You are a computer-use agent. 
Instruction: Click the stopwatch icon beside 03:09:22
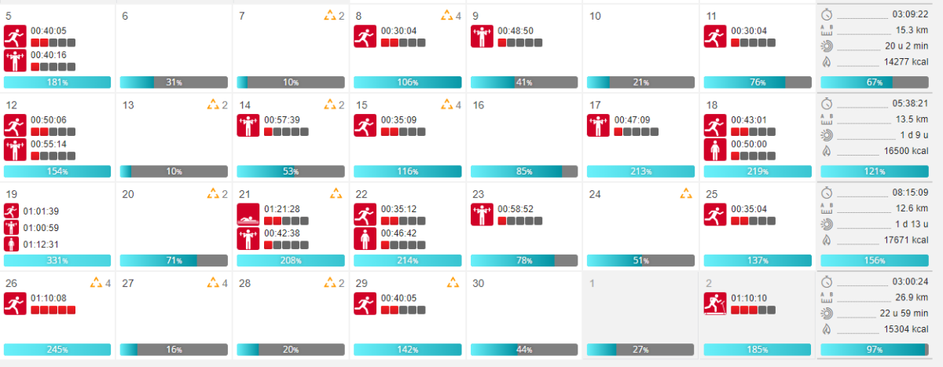(827, 14)
